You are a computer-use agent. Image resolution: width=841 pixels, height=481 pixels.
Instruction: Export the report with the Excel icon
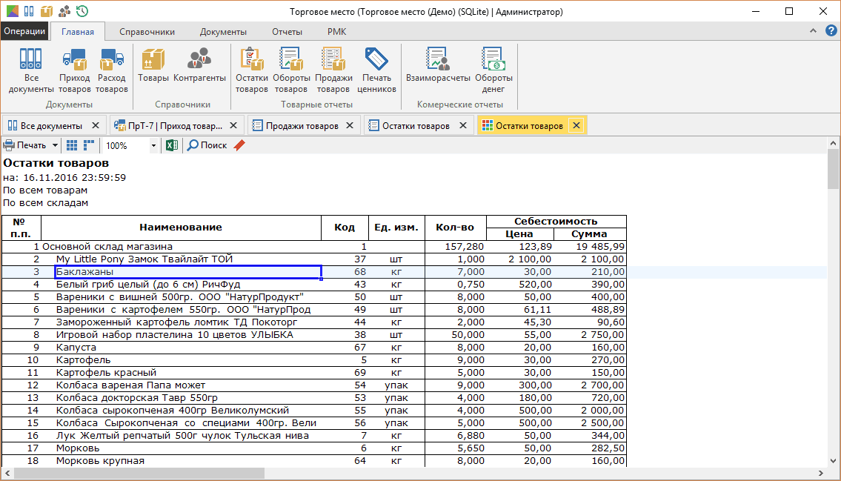171,145
